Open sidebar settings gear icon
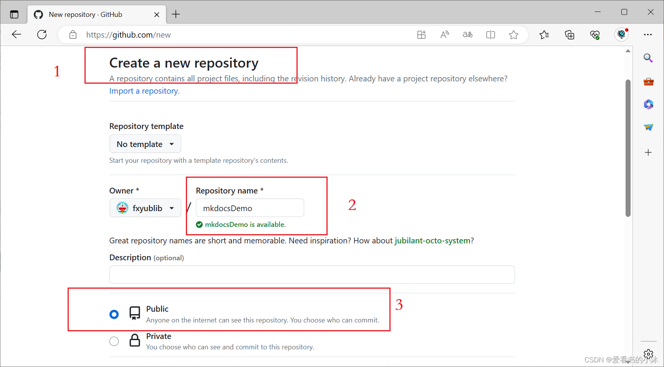This screenshot has height=367, width=664. 648,354
